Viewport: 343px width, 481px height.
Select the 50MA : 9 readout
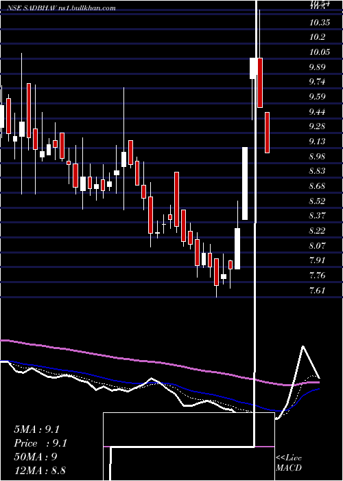(x=36, y=456)
